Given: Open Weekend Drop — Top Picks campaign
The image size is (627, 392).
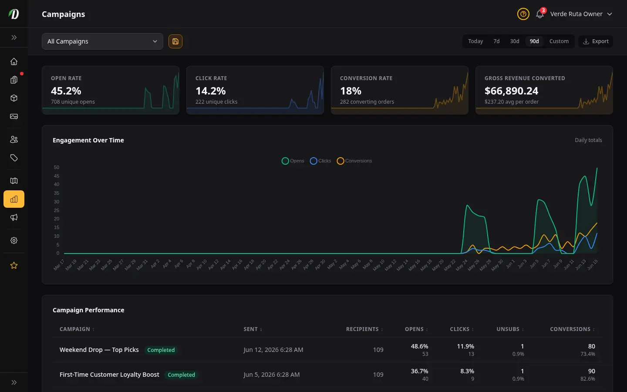Looking at the screenshot, I should [99, 350].
